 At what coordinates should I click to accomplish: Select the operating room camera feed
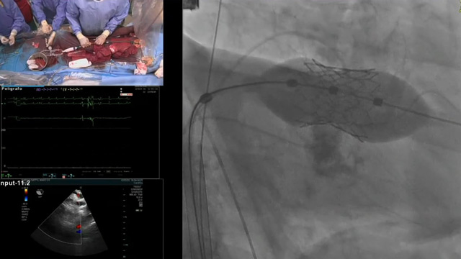click(x=81, y=42)
